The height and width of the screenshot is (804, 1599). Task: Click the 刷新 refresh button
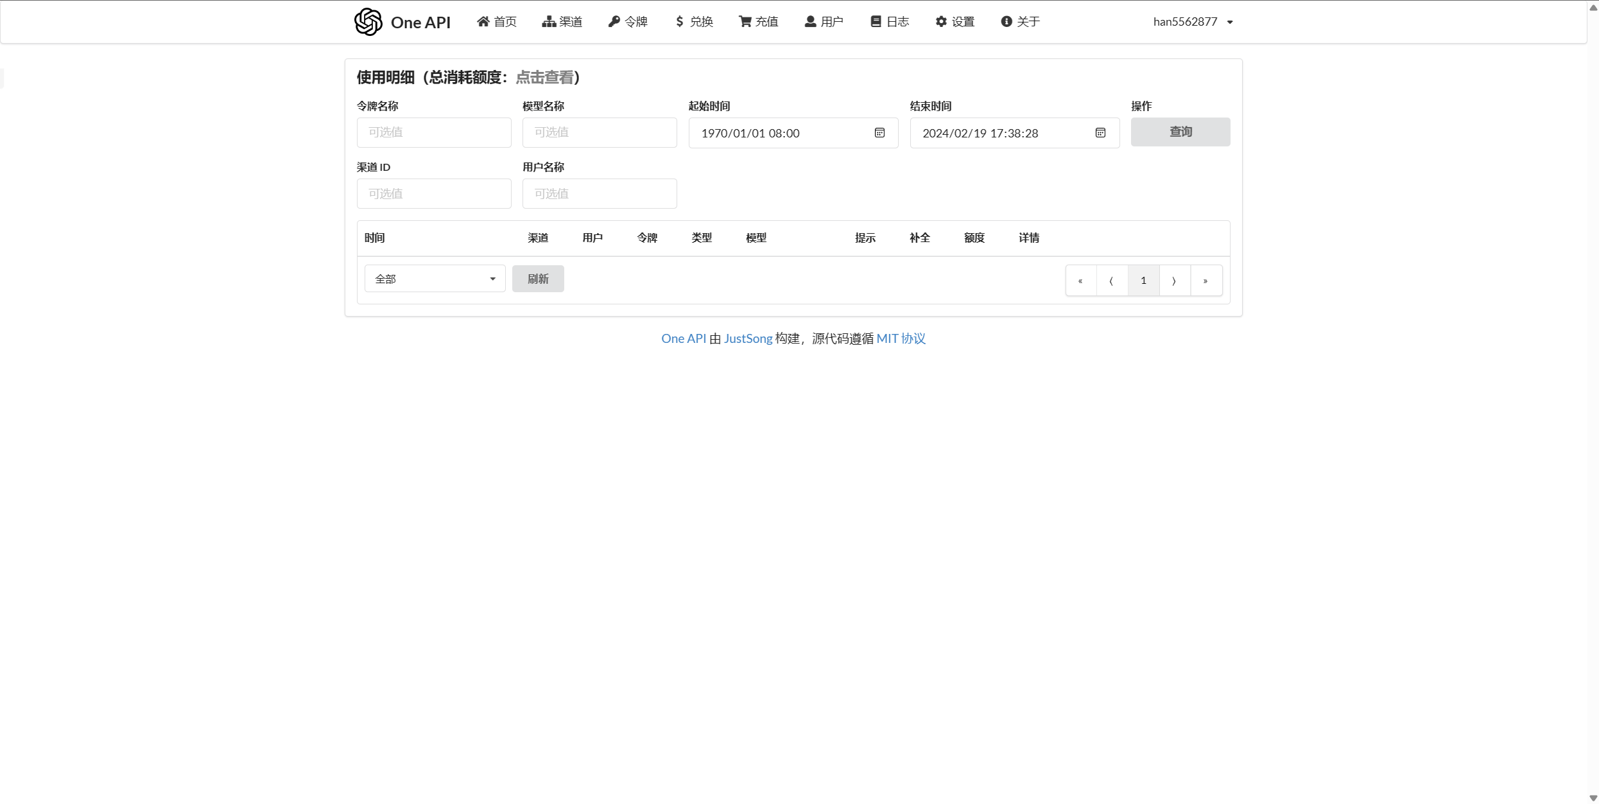coord(538,279)
